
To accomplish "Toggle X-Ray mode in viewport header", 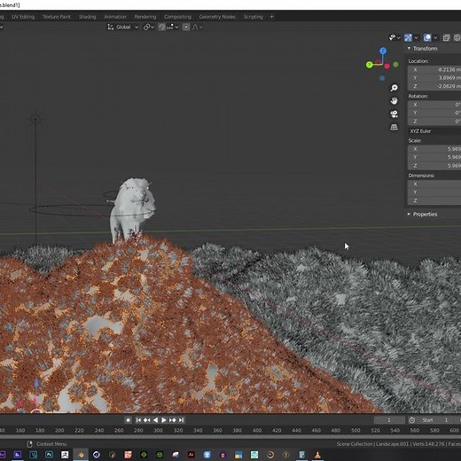I will [x=446, y=37].
